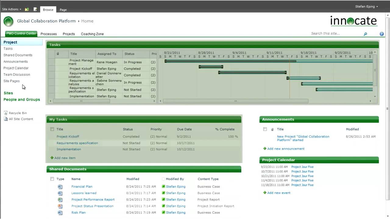Open the Stefan Eping user menu
This screenshot has width=390, height=219.
(x=367, y=6)
